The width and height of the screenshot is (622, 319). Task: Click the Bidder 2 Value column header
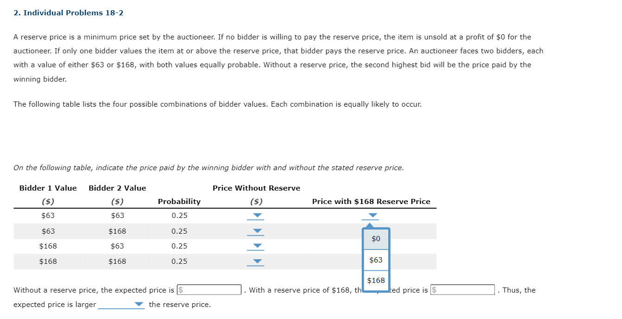point(117,188)
